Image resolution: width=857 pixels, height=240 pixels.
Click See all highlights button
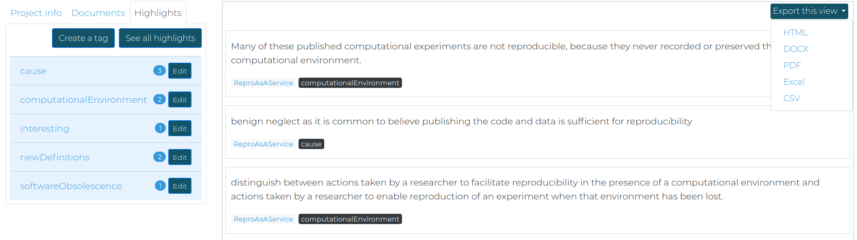(160, 38)
